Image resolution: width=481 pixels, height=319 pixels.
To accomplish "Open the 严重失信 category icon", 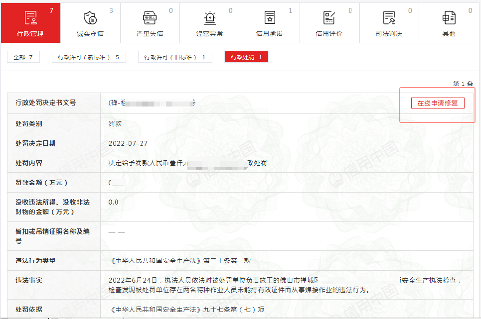I will pos(150,17).
